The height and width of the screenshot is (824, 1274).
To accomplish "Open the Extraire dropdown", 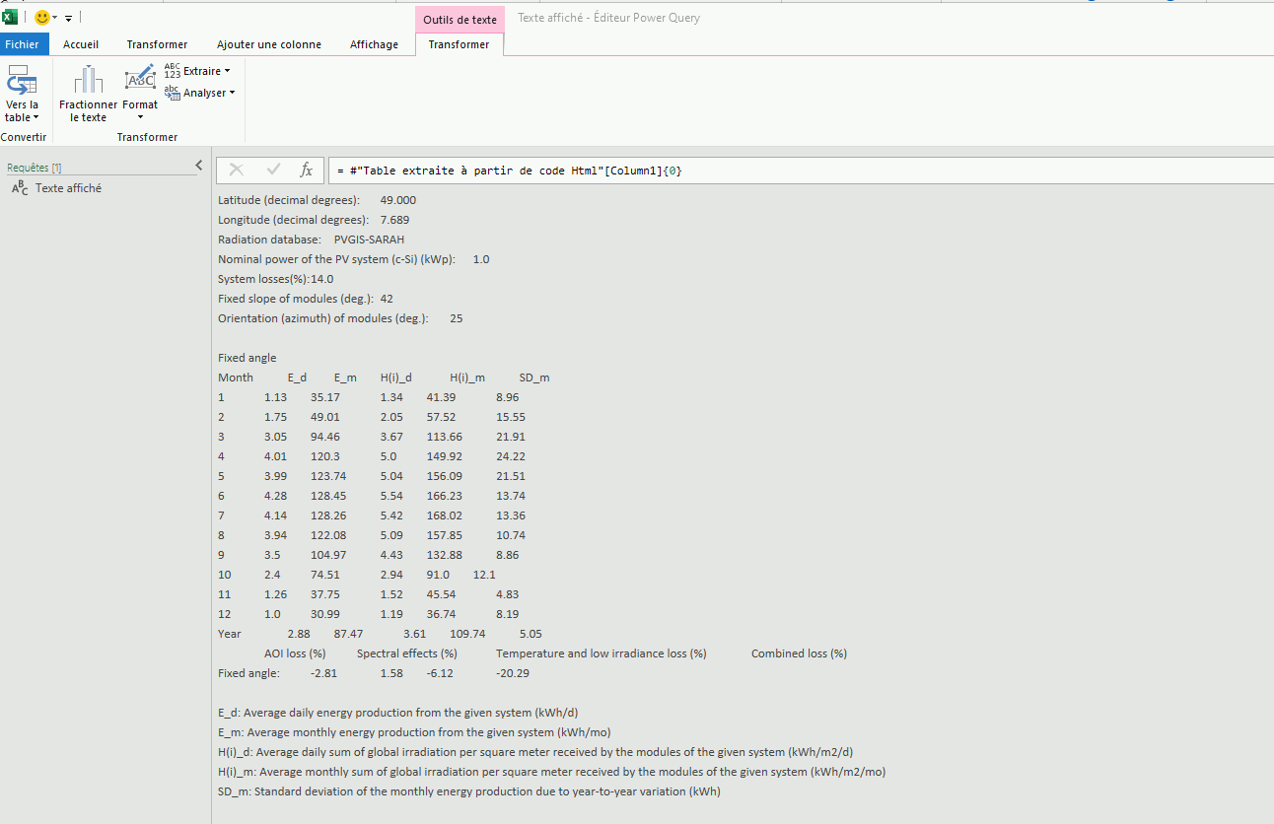I will 198,71.
